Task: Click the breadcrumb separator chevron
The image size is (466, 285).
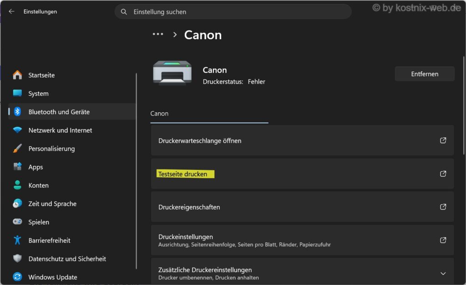Action: [175, 35]
